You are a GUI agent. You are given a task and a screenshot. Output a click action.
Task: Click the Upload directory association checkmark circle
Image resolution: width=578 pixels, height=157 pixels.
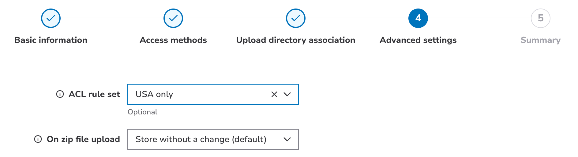pos(296,18)
